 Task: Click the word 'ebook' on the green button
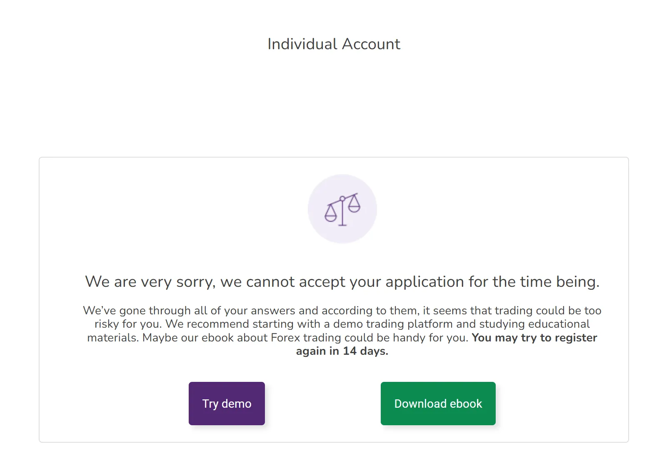coord(466,404)
